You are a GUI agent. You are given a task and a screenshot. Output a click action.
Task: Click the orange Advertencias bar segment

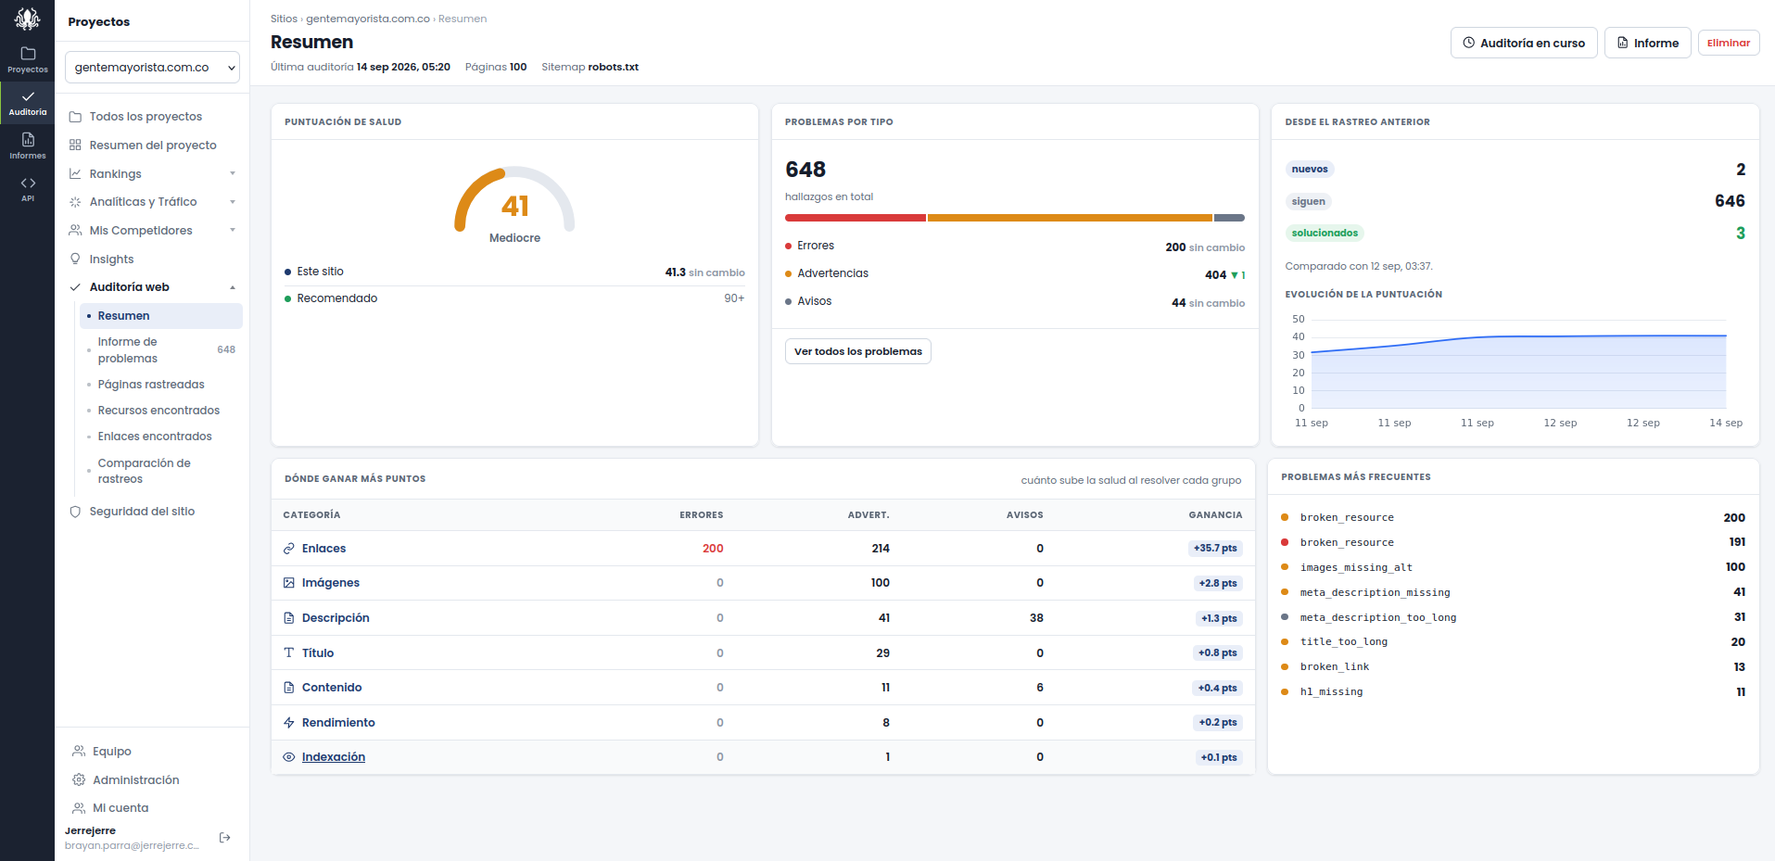[x=1070, y=218]
